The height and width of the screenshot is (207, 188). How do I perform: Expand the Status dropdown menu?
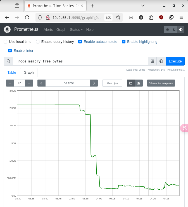click(76, 30)
